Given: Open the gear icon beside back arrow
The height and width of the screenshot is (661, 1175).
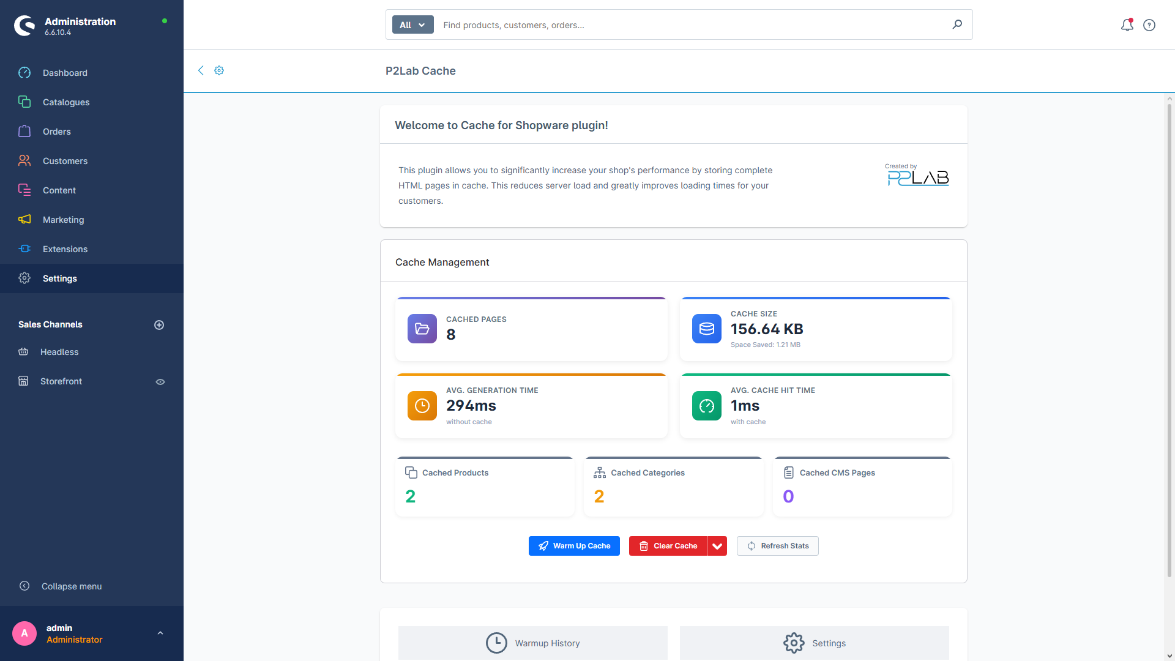Looking at the screenshot, I should coord(219,70).
